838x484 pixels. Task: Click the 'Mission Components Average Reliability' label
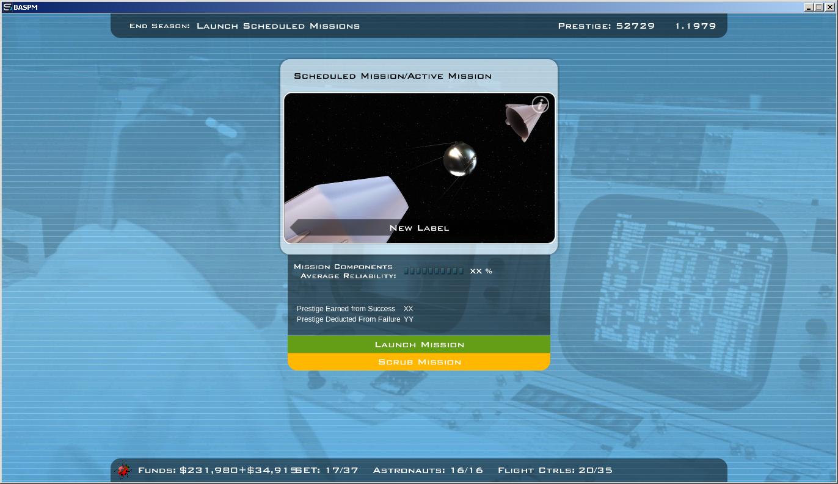point(345,271)
